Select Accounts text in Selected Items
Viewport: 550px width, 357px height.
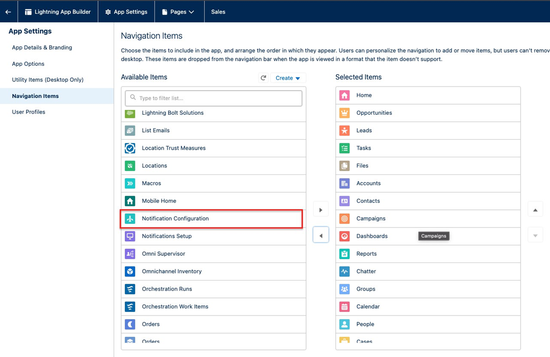368,183
